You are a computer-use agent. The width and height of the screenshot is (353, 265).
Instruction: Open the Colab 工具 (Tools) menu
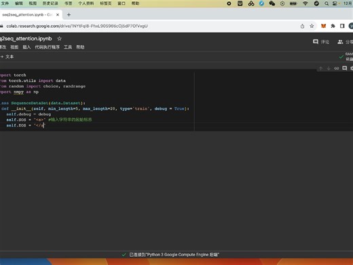point(68,47)
